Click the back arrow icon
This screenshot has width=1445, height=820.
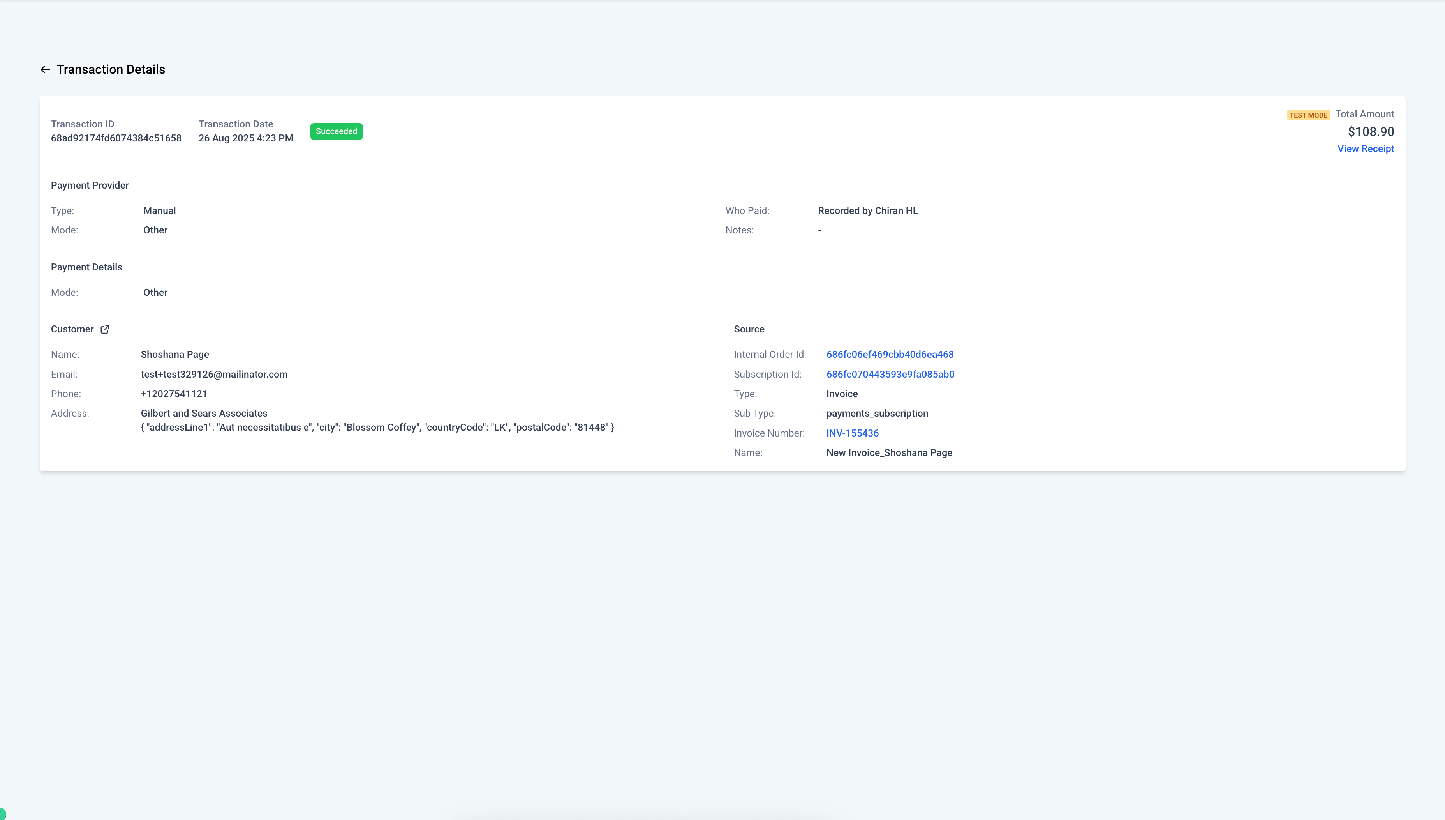(x=45, y=69)
